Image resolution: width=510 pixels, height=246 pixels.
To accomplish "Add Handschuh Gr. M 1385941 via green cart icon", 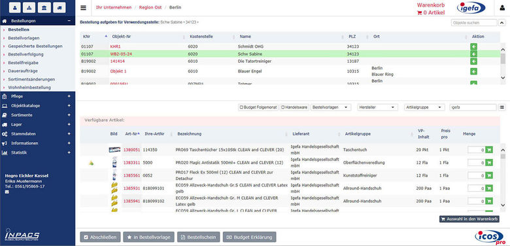I will (x=489, y=201).
